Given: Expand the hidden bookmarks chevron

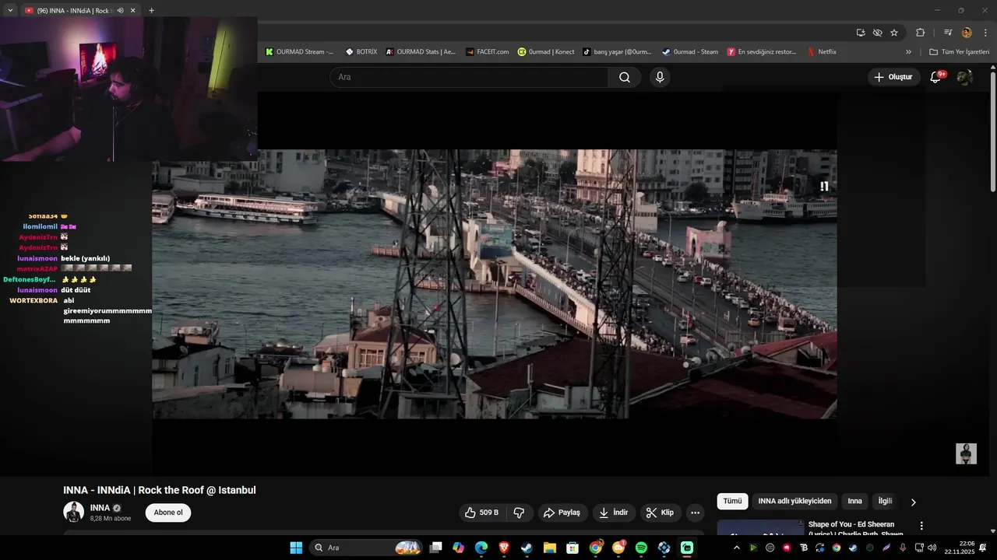Looking at the screenshot, I should pos(908,52).
